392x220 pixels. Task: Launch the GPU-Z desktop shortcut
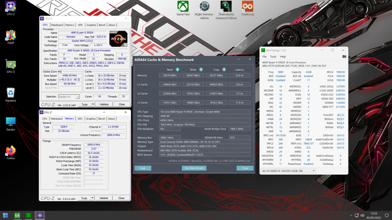(x=10, y=66)
